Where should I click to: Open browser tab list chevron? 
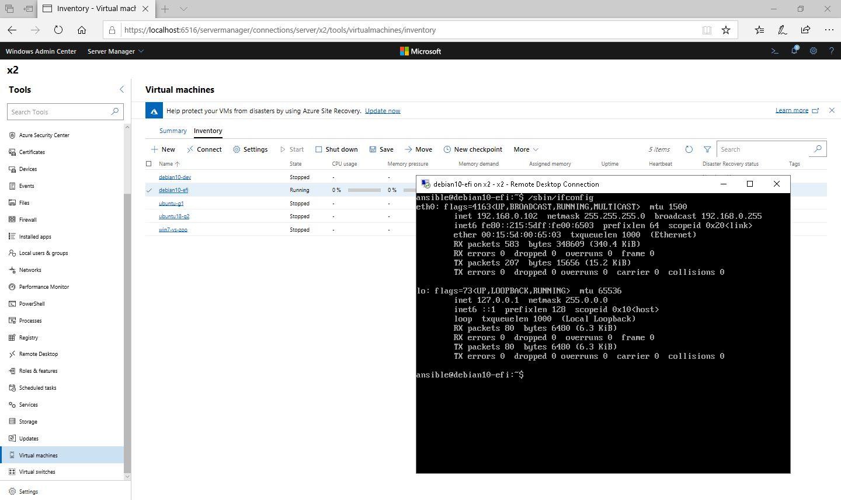click(x=184, y=9)
